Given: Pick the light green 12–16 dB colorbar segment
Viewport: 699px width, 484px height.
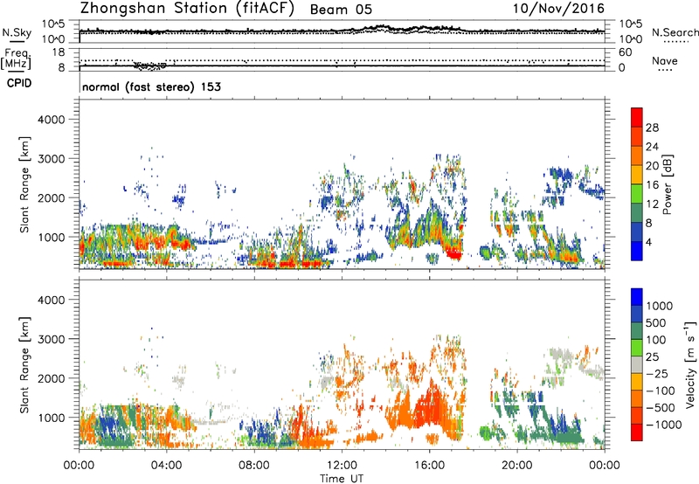Looking at the screenshot, I should pos(637,193).
